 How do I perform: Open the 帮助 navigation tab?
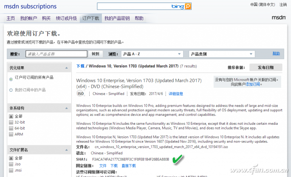139,18
